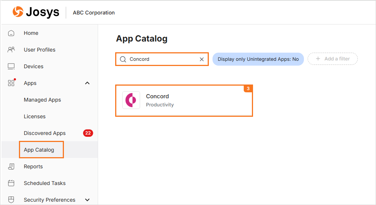Image resolution: width=376 pixels, height=205 pixels.
Task: Add a filter to catalog
Action: [x=333, y=59]
